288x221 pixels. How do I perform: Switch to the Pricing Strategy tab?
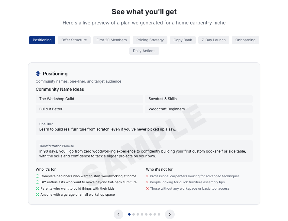coord(150,40)
